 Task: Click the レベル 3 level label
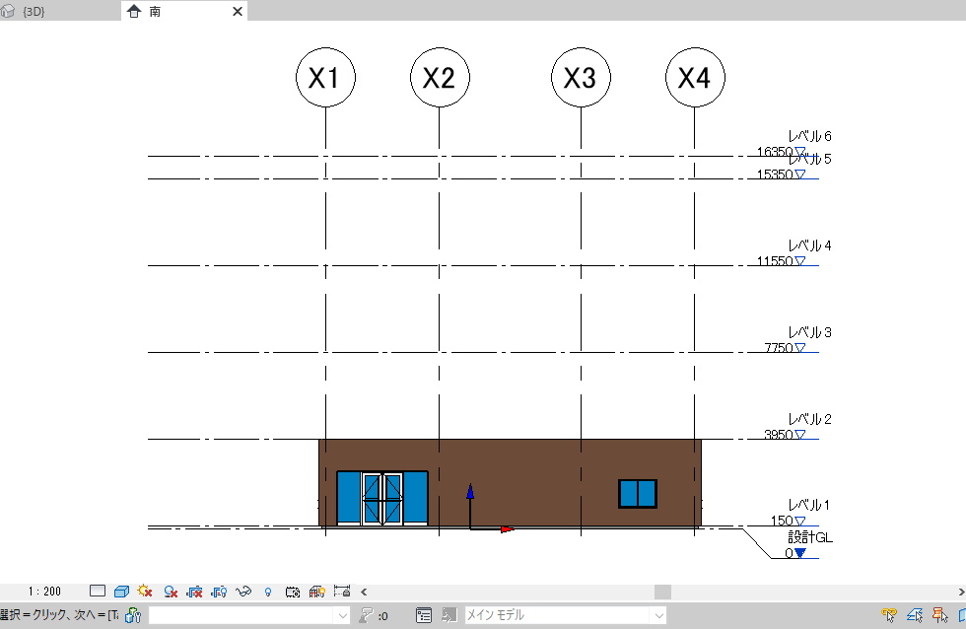pyautogui.click(x=809, y=332)
